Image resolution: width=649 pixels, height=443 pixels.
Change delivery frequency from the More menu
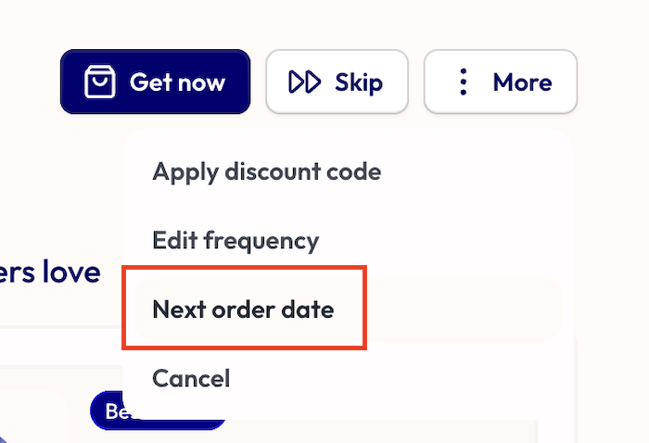tap(235, 241)
